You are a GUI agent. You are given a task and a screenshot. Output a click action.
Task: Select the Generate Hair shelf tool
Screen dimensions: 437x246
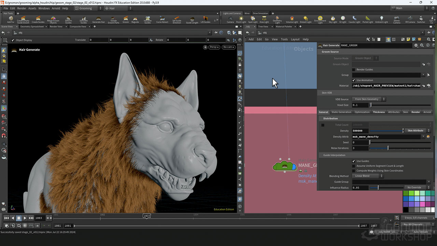[x=98, y=19]
